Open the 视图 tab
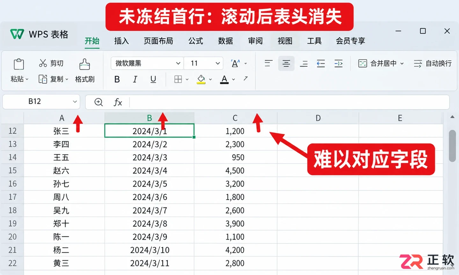 coord(285,41)
